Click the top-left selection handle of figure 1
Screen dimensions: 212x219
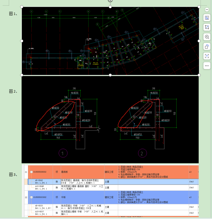(x=22, y=7)
